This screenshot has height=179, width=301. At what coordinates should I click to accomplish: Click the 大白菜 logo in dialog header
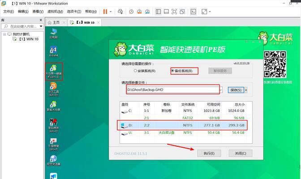tap(134, 50)
